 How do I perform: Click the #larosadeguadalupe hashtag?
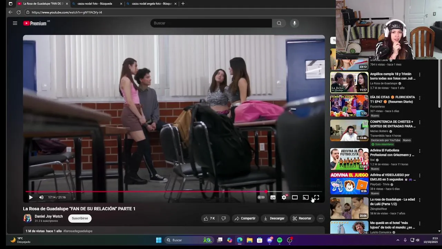(x=78, y=231)
